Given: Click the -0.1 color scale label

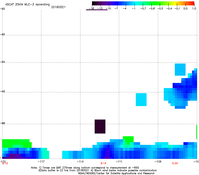Looking at the screenshot, I should point(177,9).
